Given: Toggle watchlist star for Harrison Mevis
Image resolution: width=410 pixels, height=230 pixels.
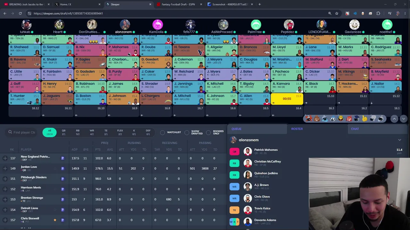Looking at the screenshot, I should point(55,189).
